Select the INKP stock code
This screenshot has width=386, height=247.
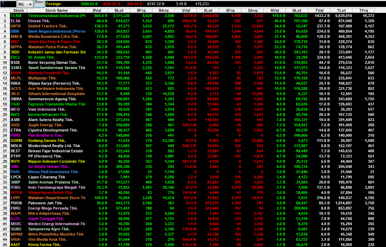15,42
